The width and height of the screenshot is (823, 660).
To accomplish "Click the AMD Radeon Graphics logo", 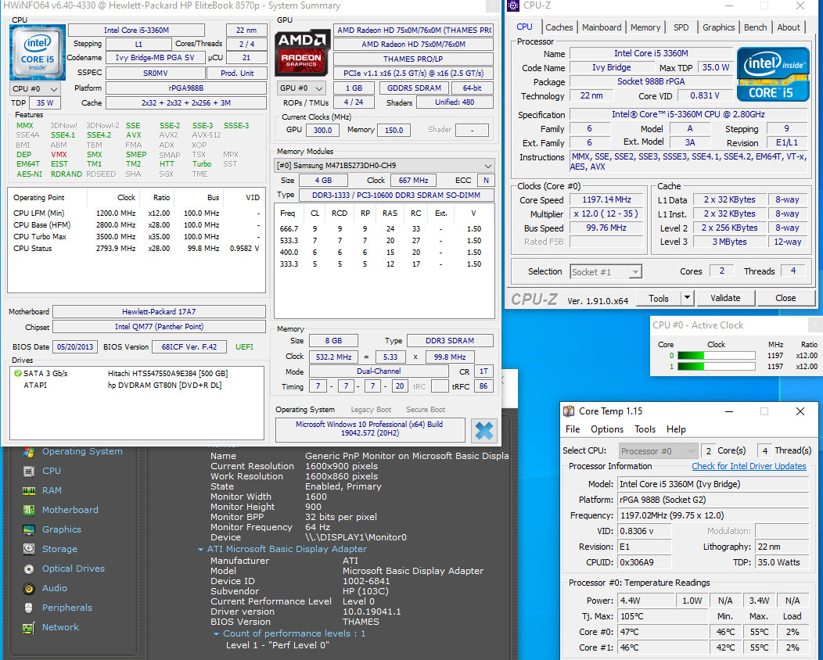I will click(302, 53).
